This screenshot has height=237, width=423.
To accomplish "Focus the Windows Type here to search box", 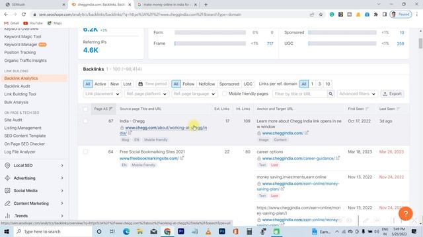I will 53,231.
